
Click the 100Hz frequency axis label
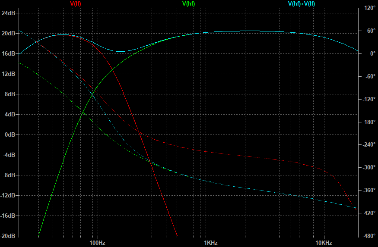coord(97,243)
